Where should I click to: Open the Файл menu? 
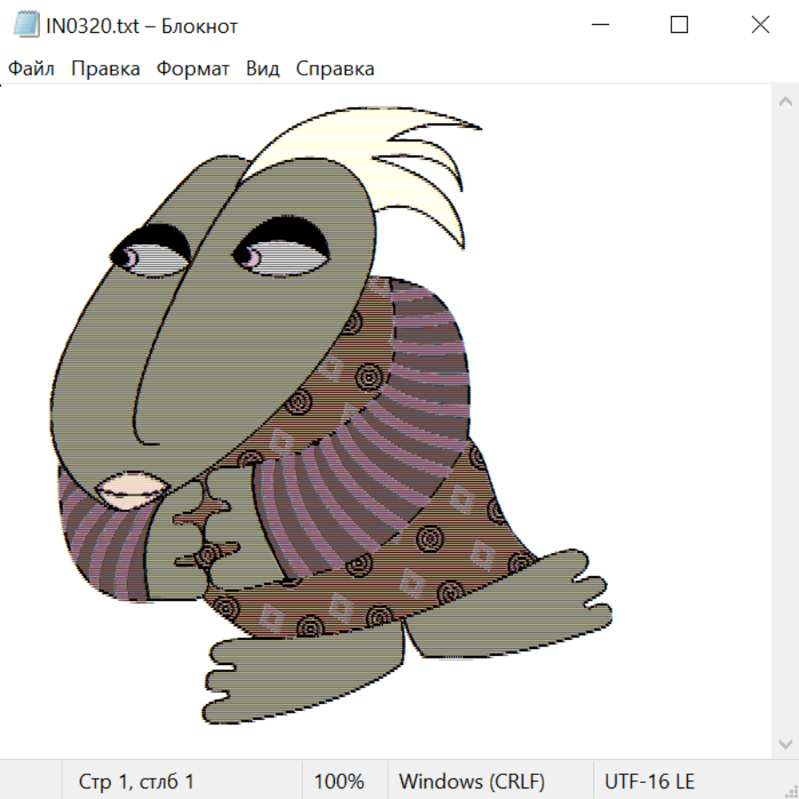point(31,69)
